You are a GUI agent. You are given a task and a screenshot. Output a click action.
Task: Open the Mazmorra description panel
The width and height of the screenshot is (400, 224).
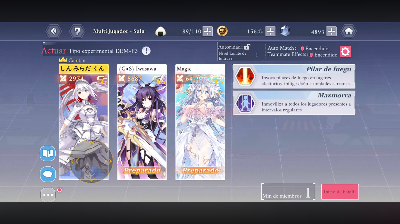pos(294,103)
